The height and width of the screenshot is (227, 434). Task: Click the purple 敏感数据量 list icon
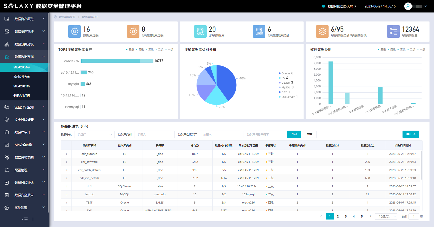click(393, 31)
